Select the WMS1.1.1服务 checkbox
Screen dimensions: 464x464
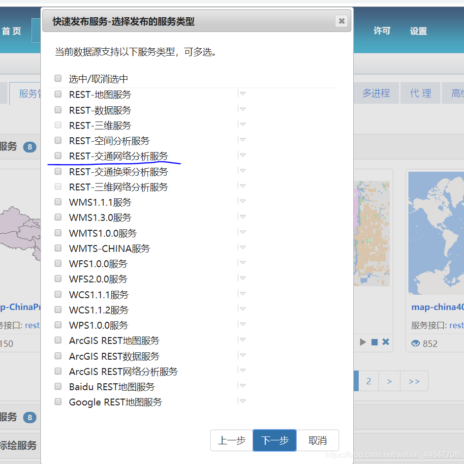click(58, 202)
